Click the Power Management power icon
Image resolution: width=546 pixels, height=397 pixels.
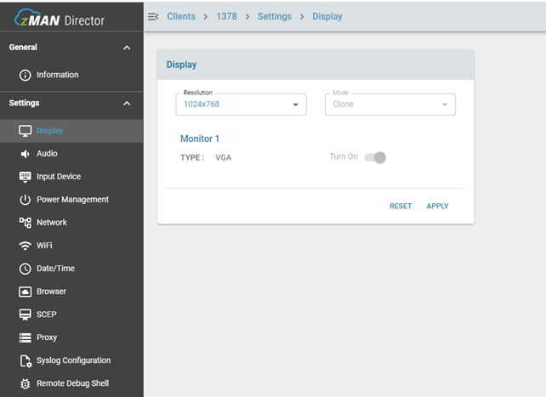point(25,200)
